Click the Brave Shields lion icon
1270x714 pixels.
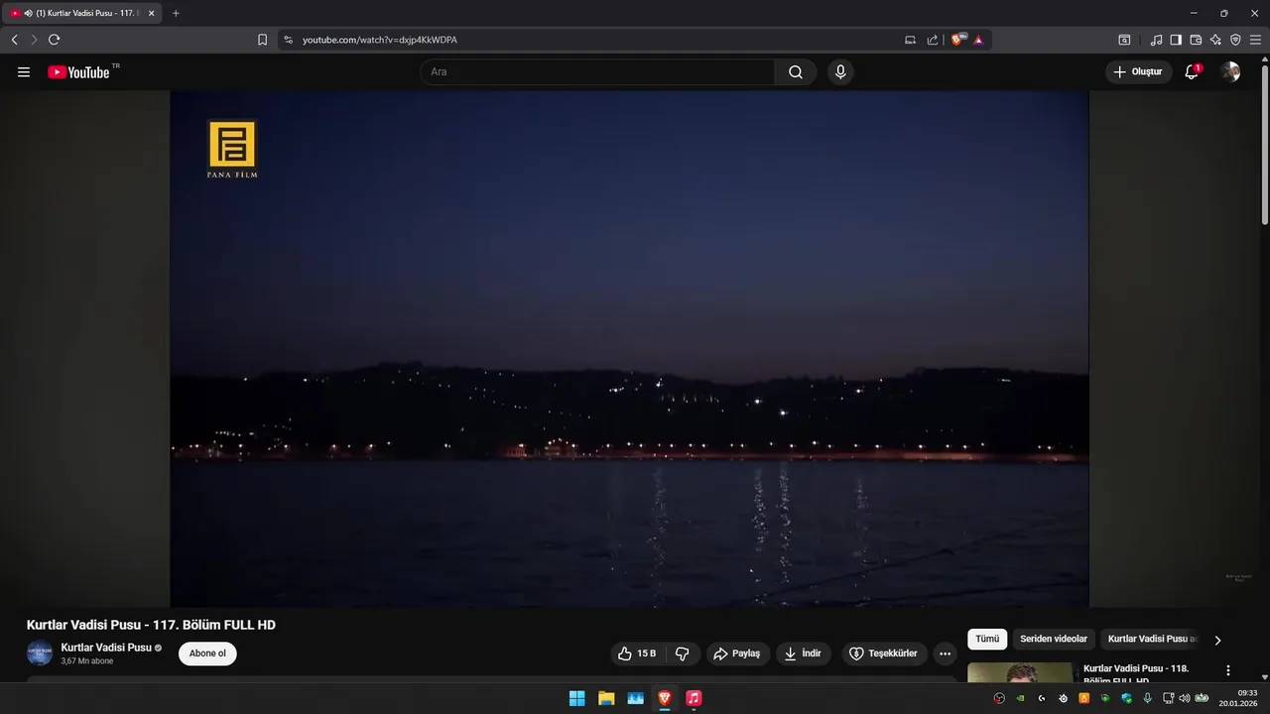[x=957, y=40]
